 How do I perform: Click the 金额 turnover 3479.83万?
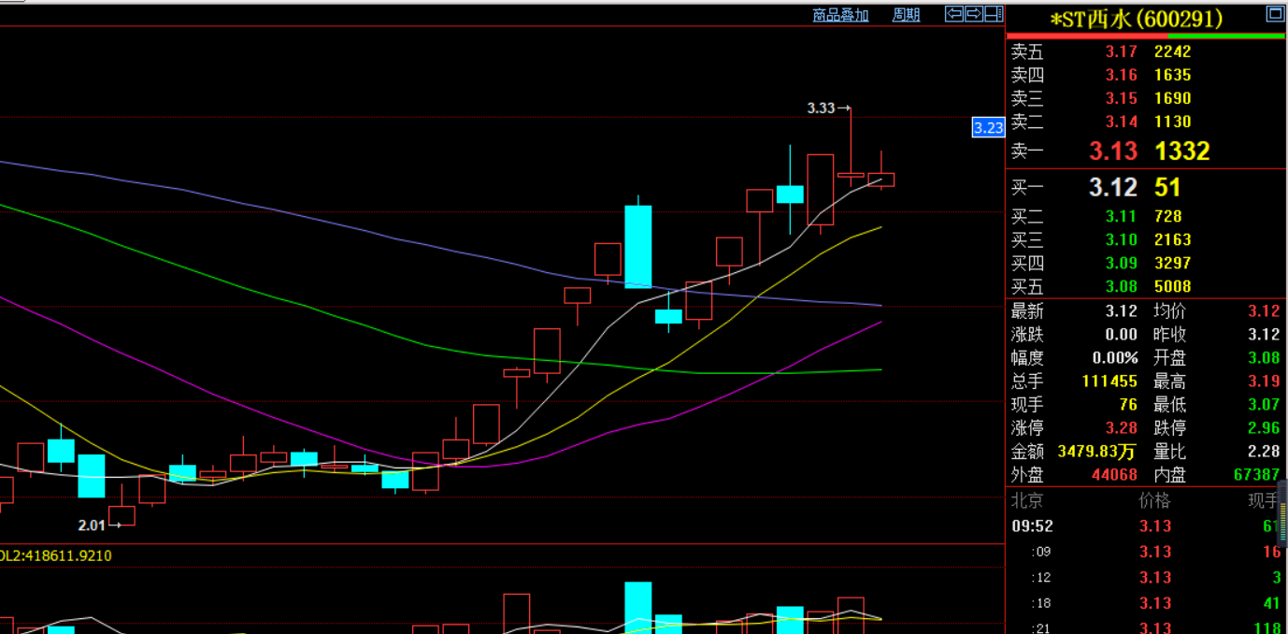point(1096,452)
